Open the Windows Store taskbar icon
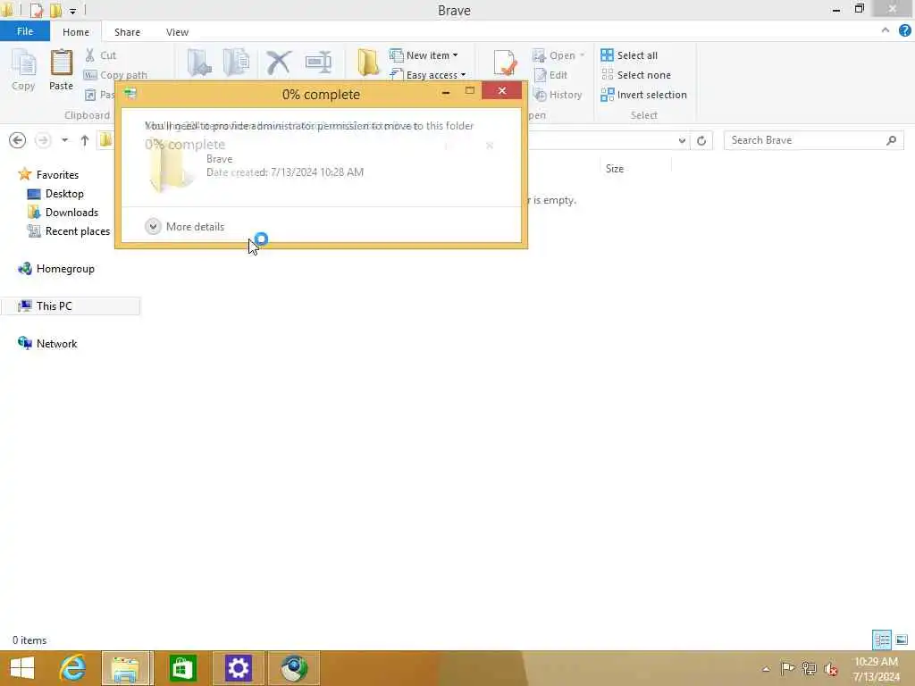Viewport: 915px width, 686px height. pos(182,668)
